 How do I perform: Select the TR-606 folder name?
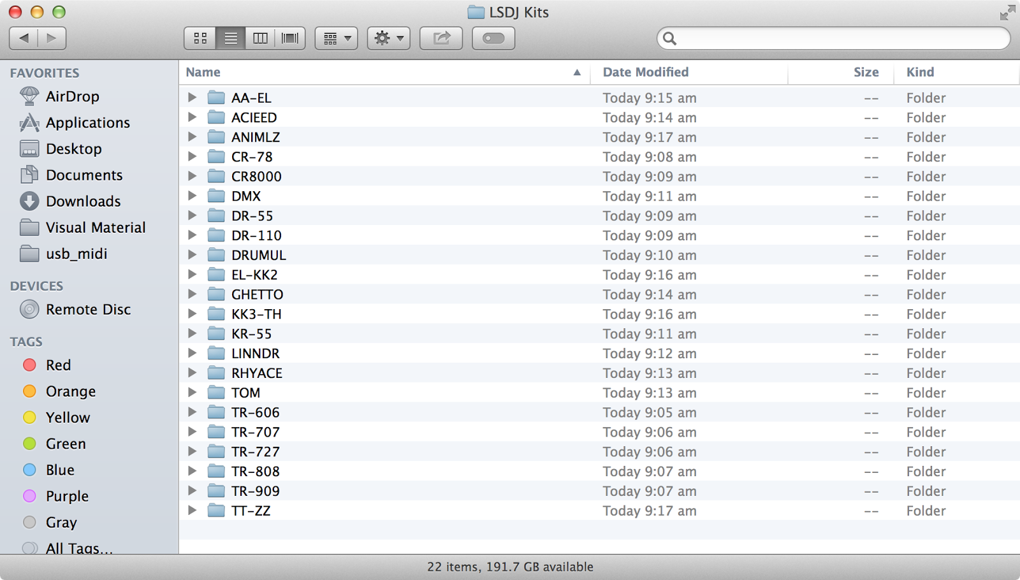coord(256,412)
